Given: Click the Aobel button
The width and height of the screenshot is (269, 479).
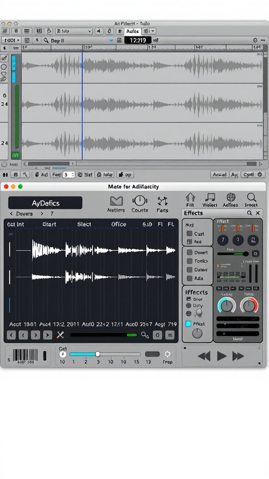Looking at the screenshot, I should pos(219,174).
